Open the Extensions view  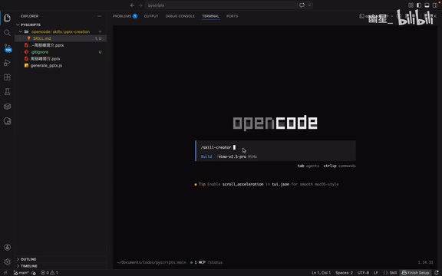7,77
